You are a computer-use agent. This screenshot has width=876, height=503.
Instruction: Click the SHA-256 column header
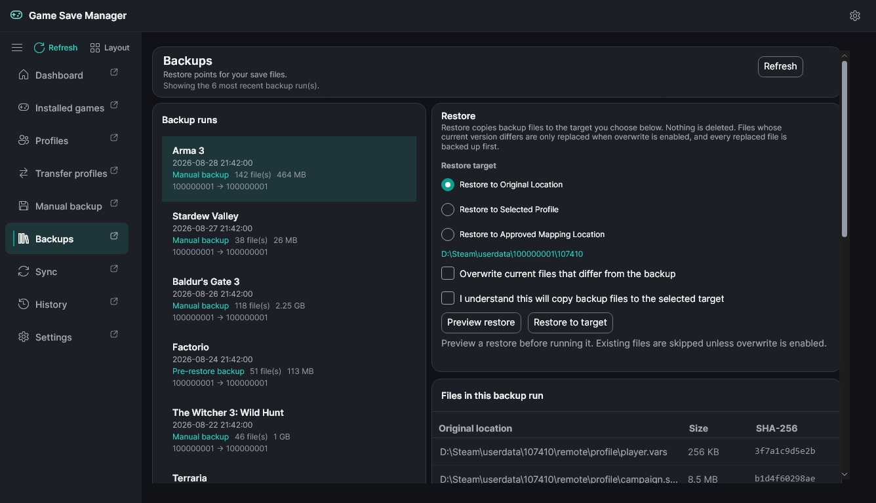tap(776, 428)
